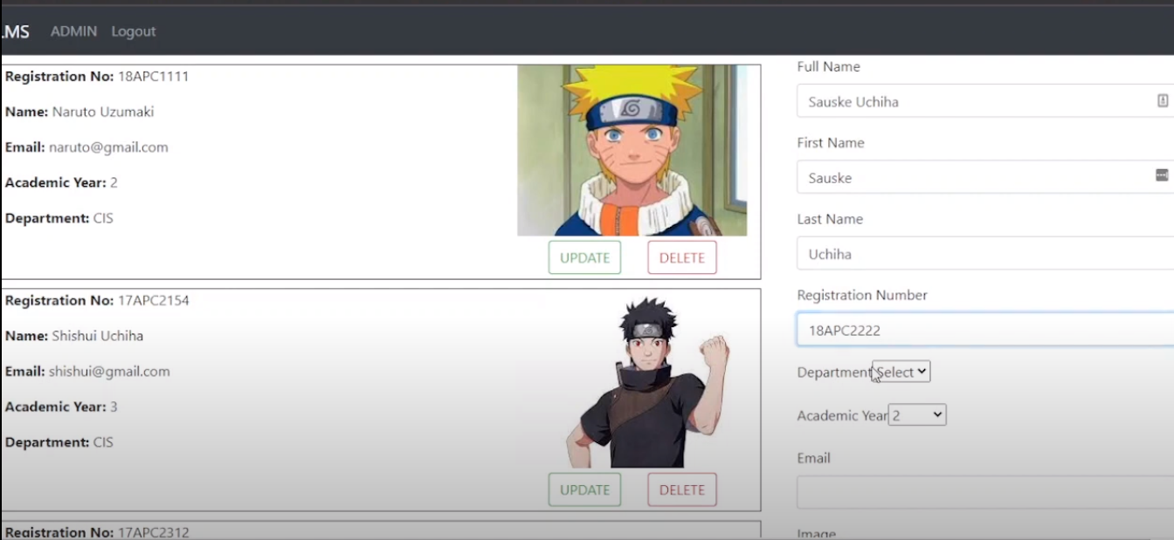
Task: Click the Full Name form label
Action: [828, 66]
